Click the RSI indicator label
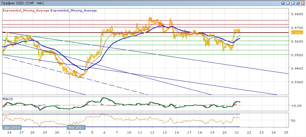The width and height of the screenshot is (306, 137). 6,115
